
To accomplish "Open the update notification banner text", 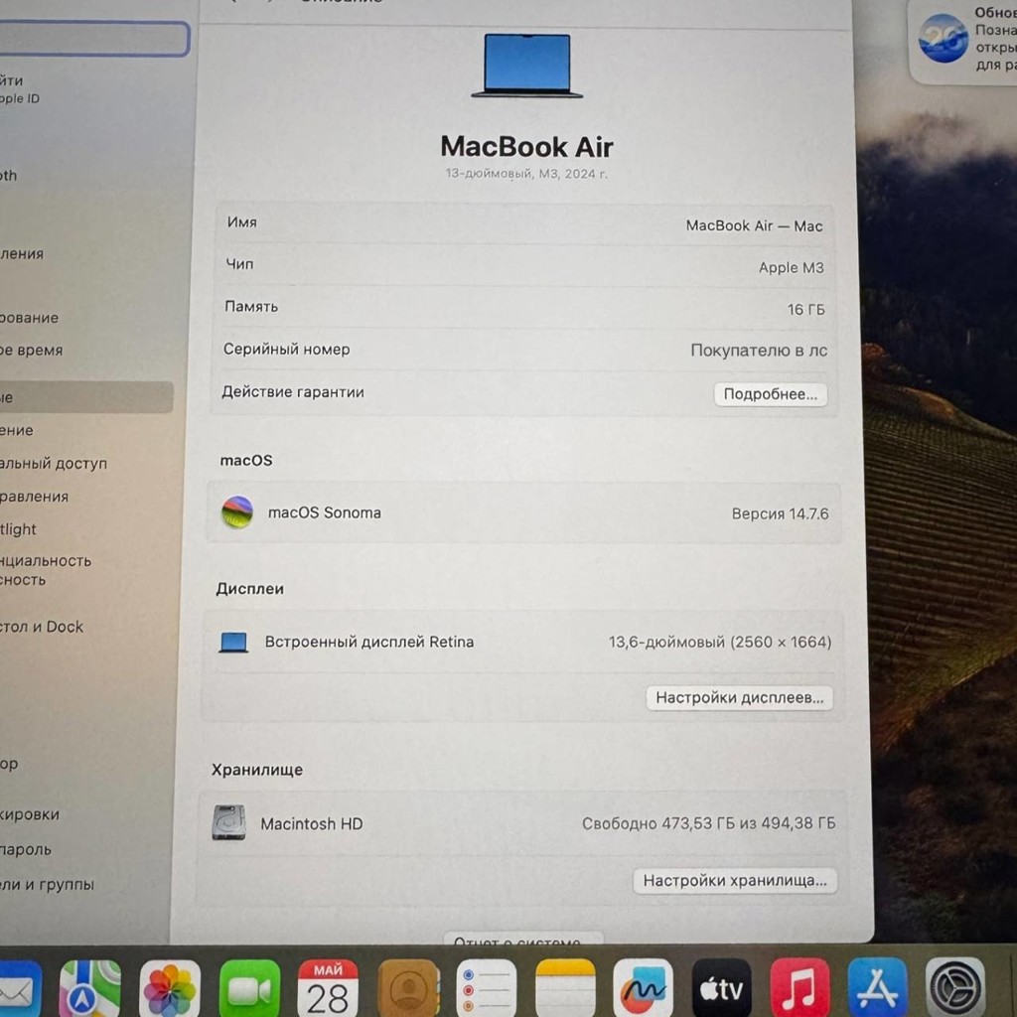I will (x=995, y=39).
